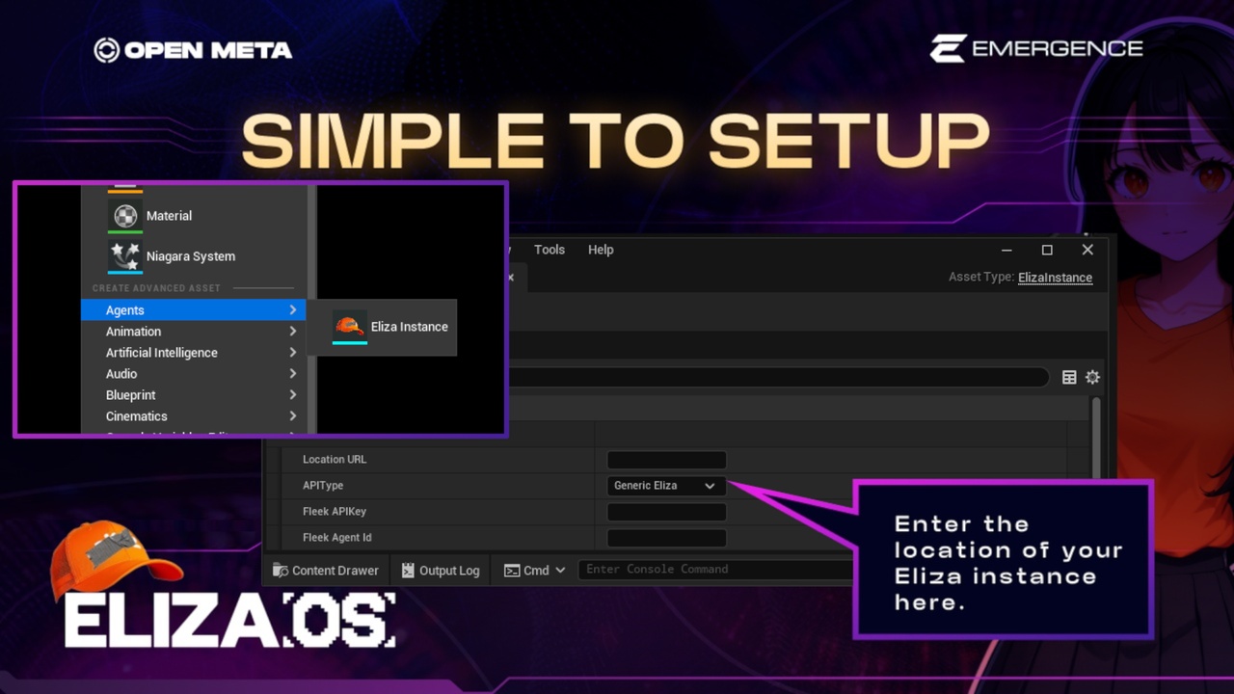The image size is (1234, 694).
Task: Click the Fleek APIKey label
Action: click(335, 512)
